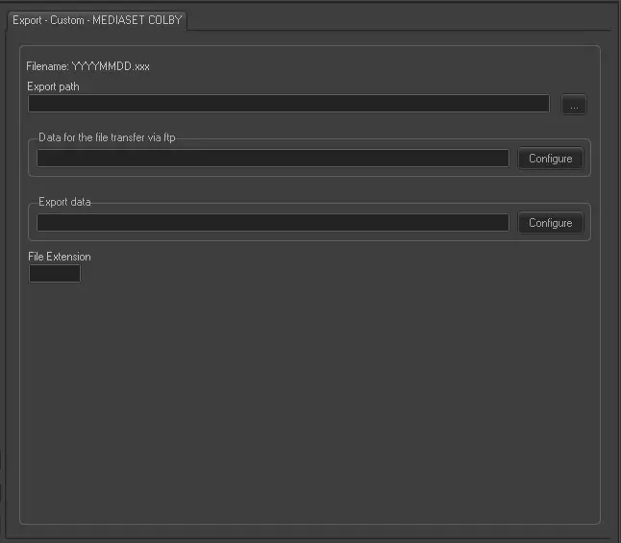Click blank space between the ftp and Export data groups
The width and height of the screenshot is (621, 543).
pyautogui.click(x=308, y=188)
